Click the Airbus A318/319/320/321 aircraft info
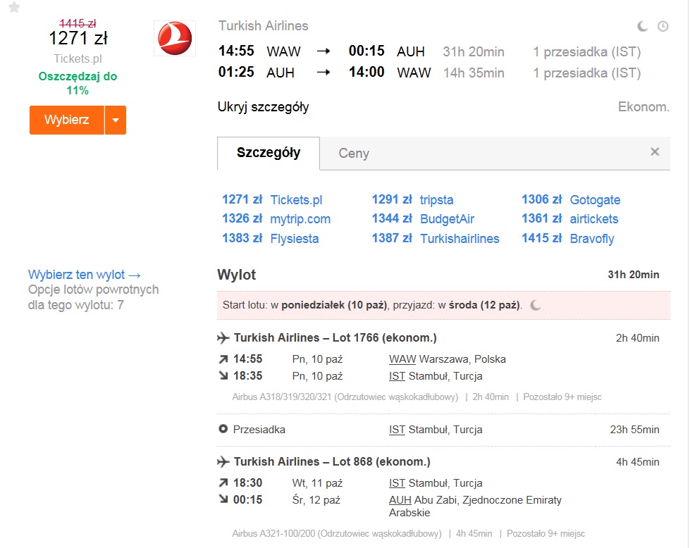 [345, 397]
